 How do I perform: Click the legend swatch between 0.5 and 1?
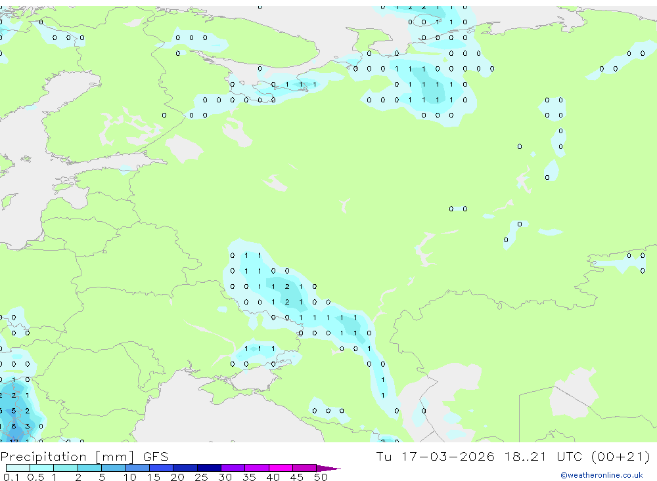[41, 468]
